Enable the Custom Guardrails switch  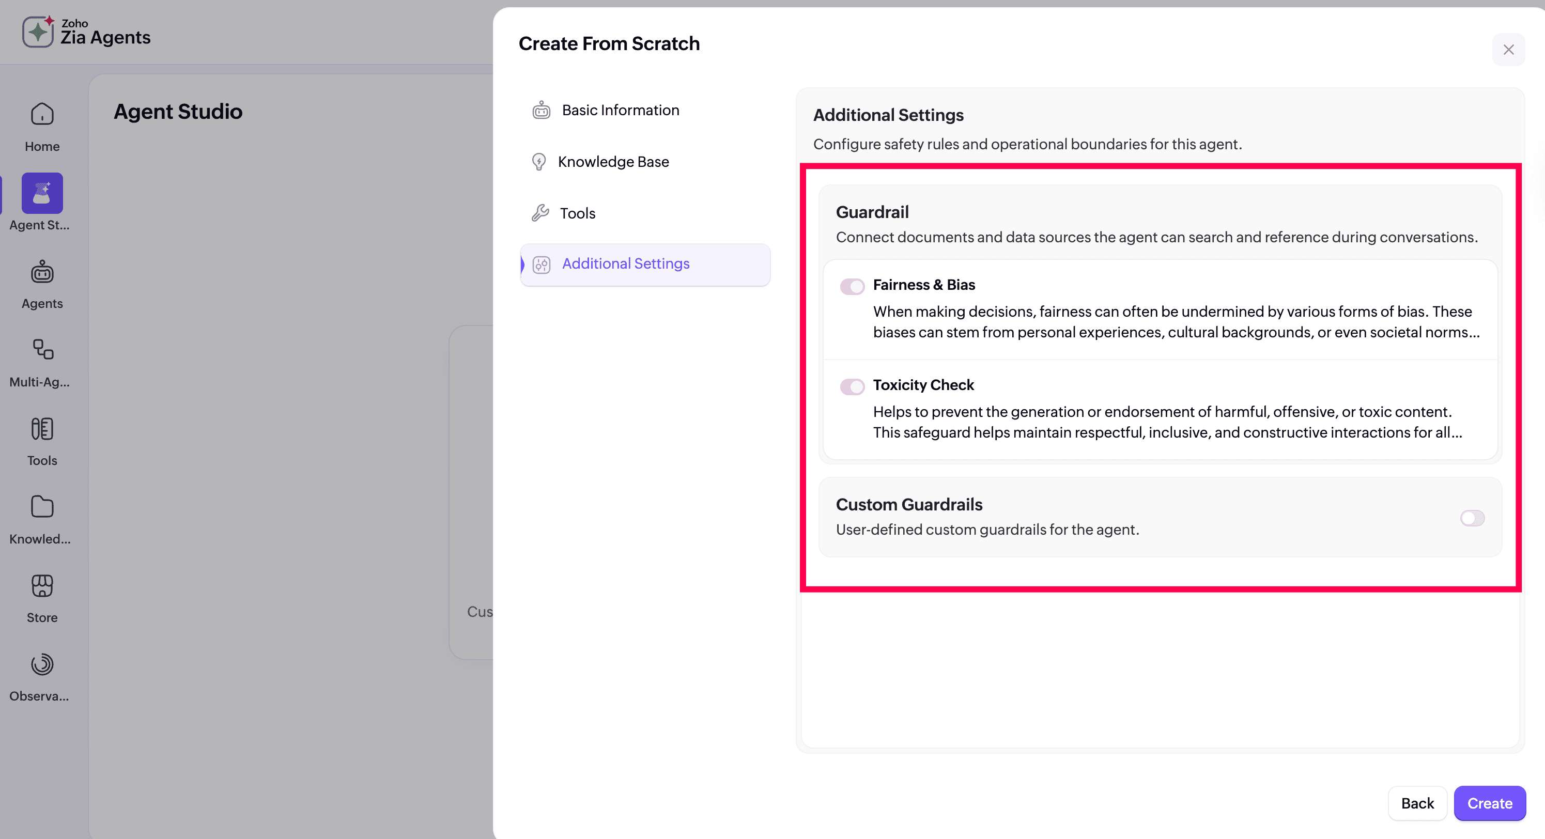(x=1473, y=518)
